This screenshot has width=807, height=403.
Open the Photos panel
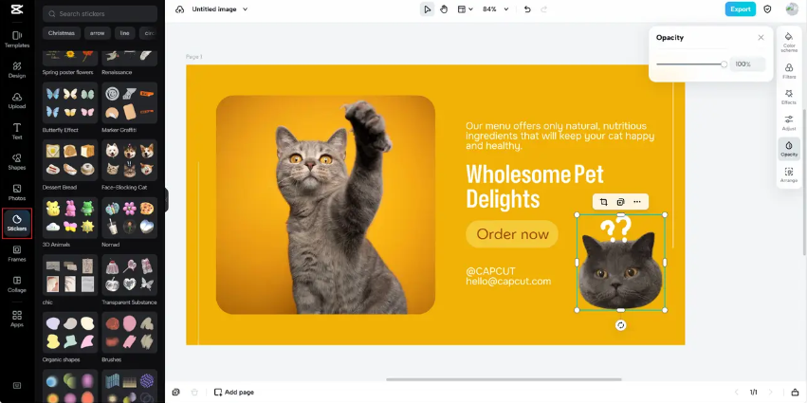(17, 192)
